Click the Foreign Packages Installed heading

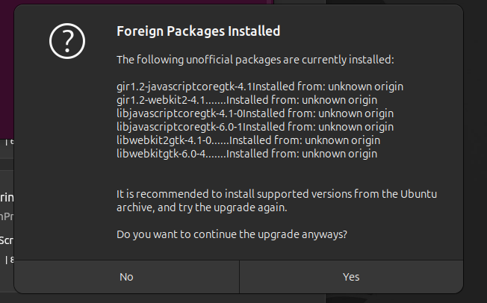click(x=199, y=31)
